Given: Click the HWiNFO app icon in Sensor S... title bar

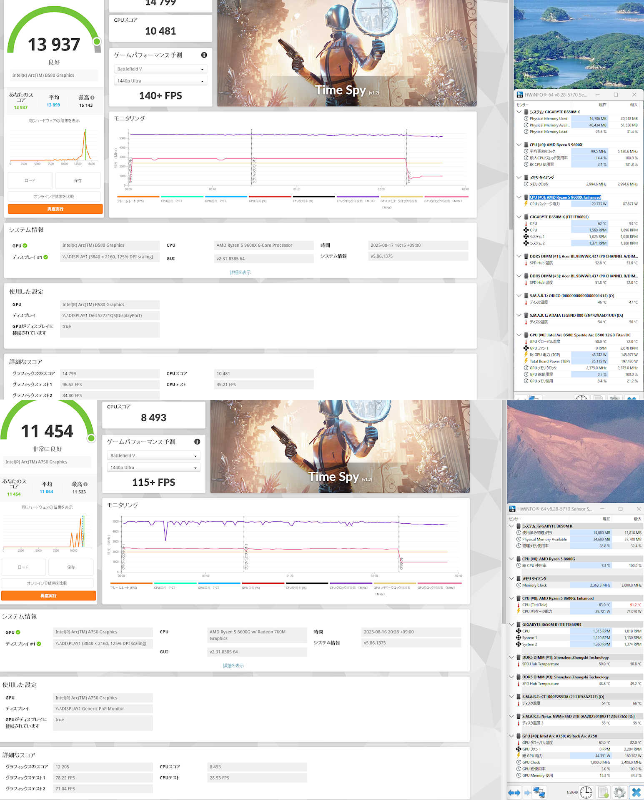Looking at the screenshot, I should click(x=512, y=509).
